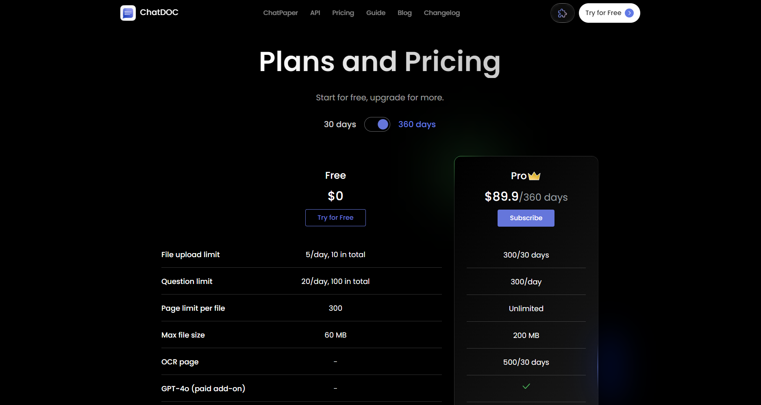Open the Changelog nav item
The width and height of the screenshot is (761, 405).
pos(442,13)
